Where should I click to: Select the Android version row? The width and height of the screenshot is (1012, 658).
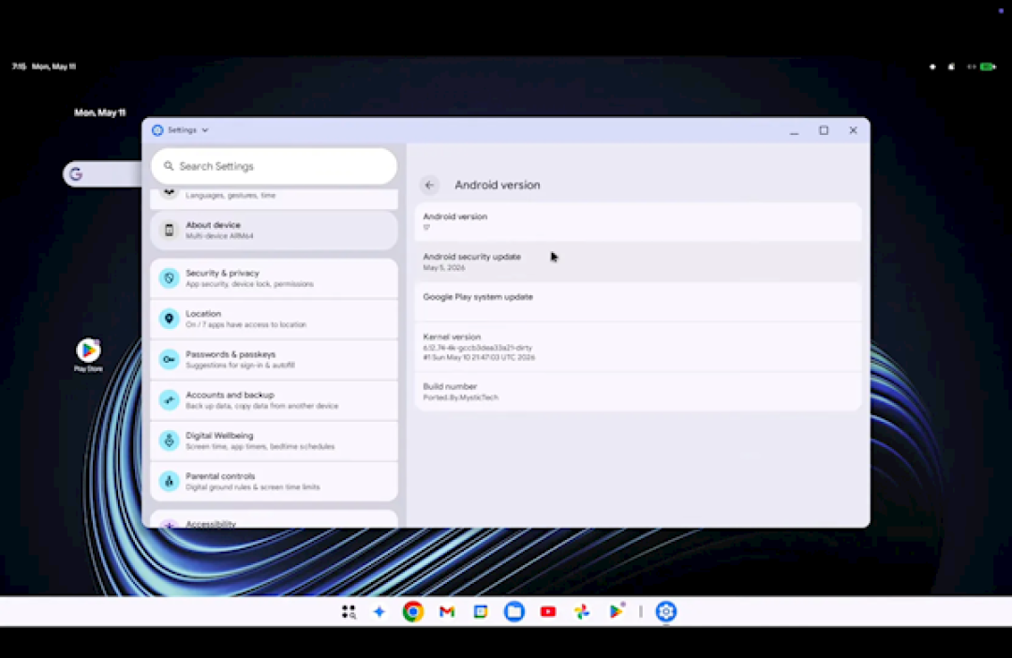point(638,222)
